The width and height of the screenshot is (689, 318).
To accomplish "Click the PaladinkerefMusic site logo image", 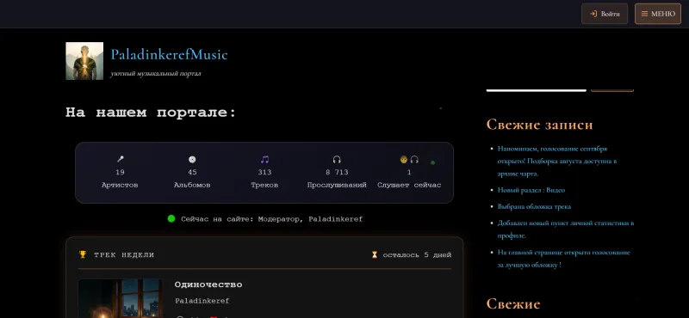I will click(x=84, y=61).
